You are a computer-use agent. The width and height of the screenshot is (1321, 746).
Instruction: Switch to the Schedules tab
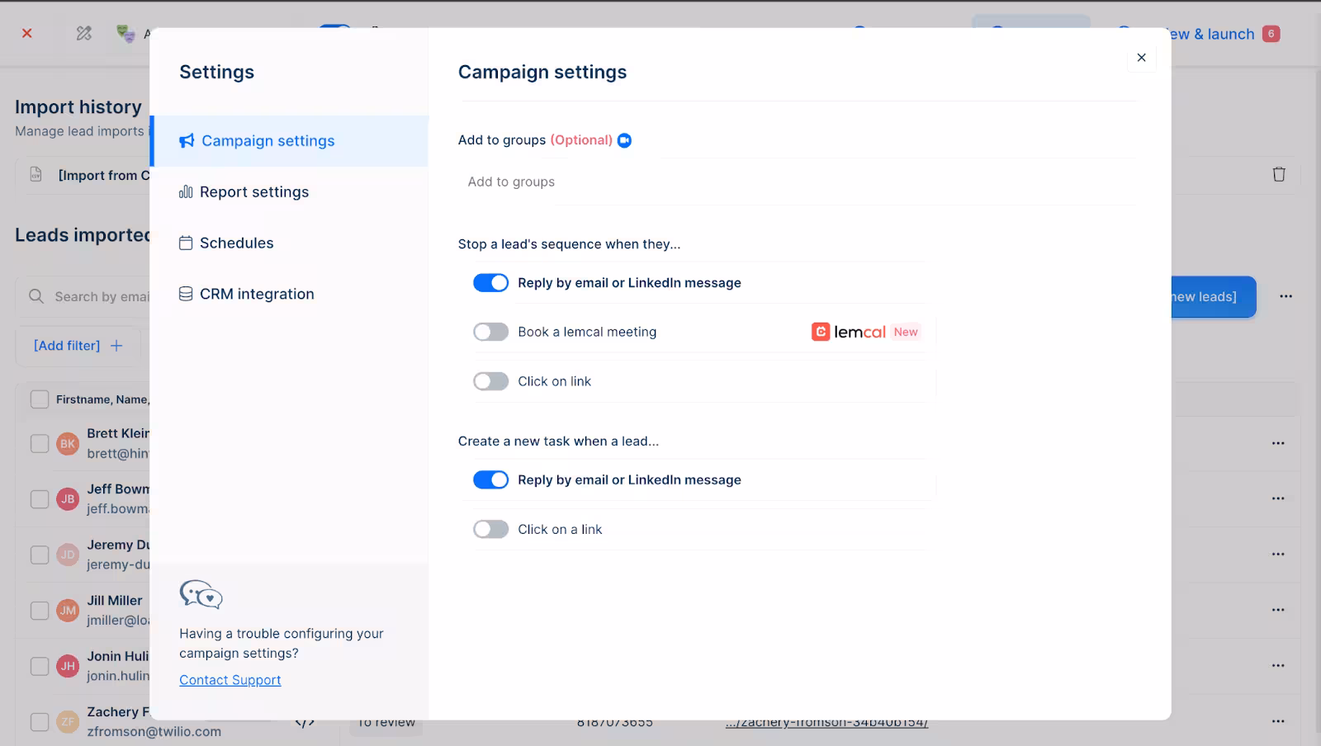coord(236,243)
